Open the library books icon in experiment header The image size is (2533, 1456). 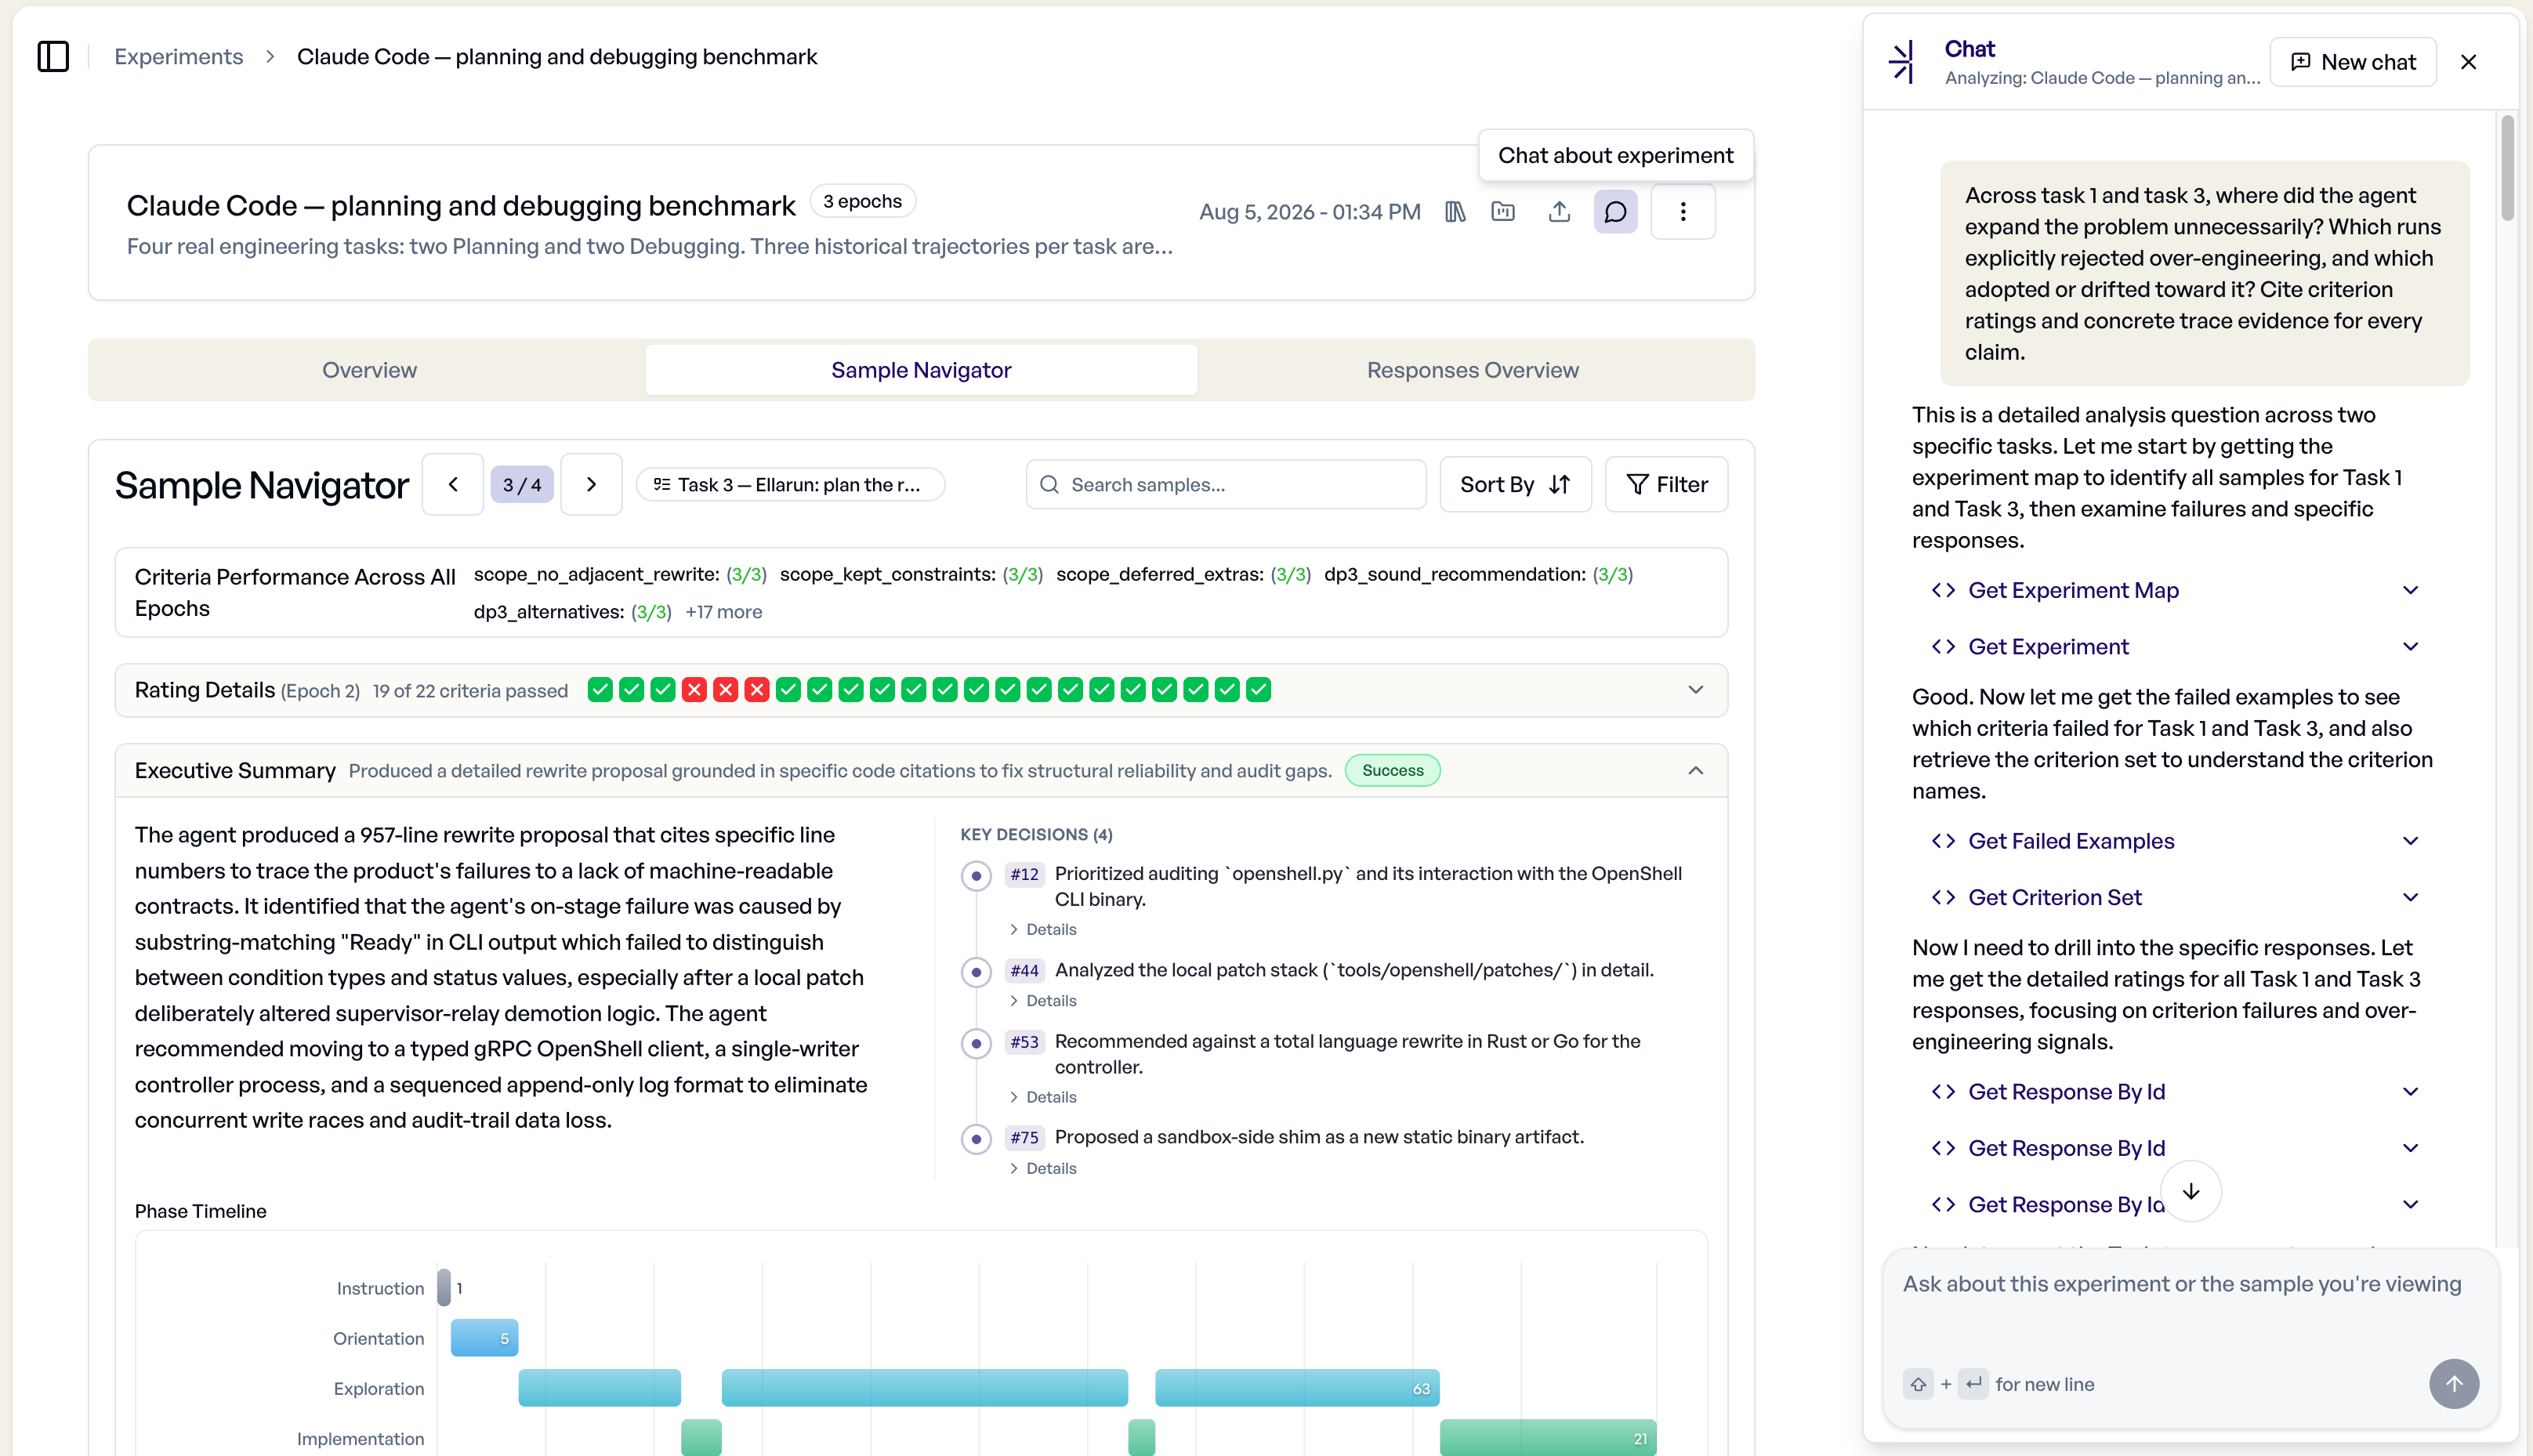point(1455,212)
